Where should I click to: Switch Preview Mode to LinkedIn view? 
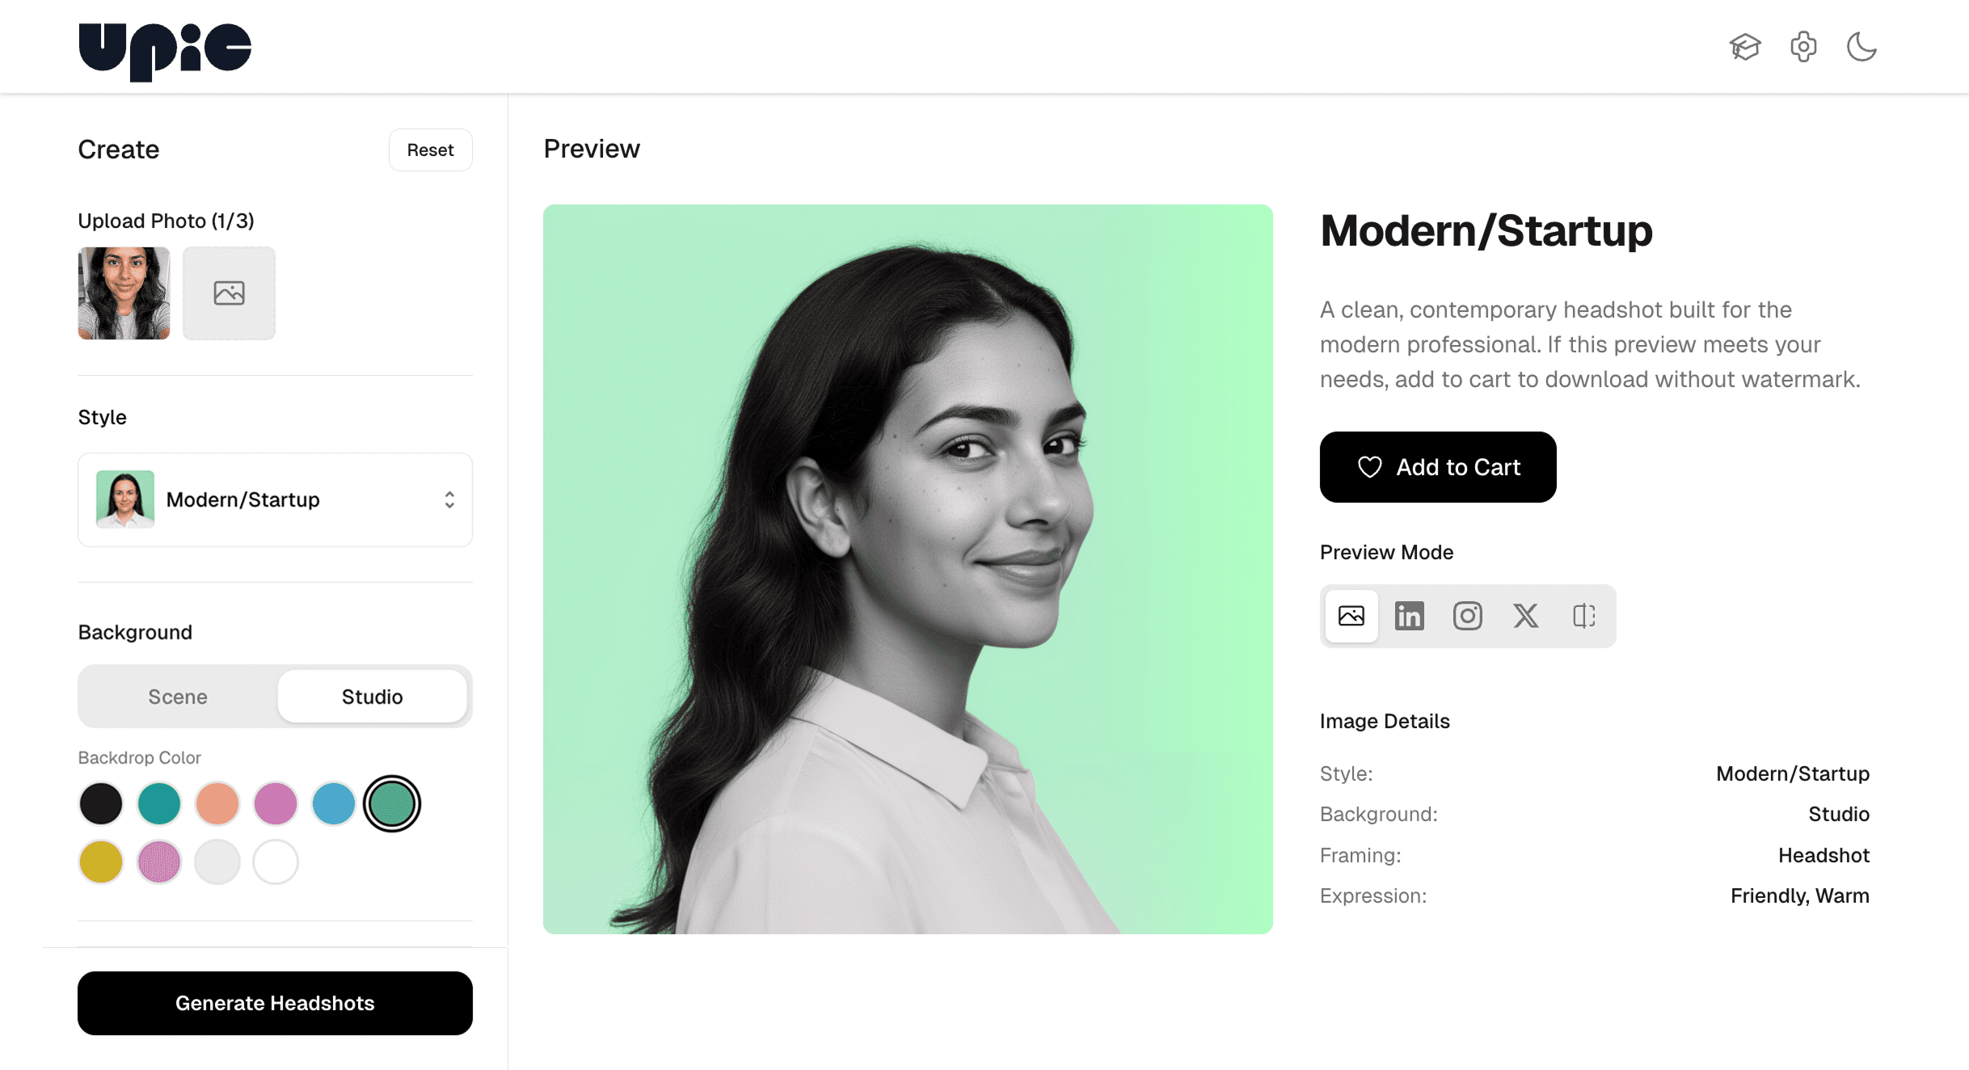pyautogui.click(x=1409, y=616)
